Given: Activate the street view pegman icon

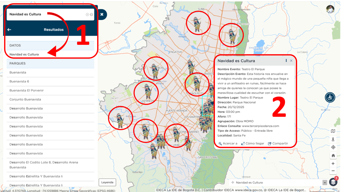Looking at the screenshot, I should (x=333, y=139).
